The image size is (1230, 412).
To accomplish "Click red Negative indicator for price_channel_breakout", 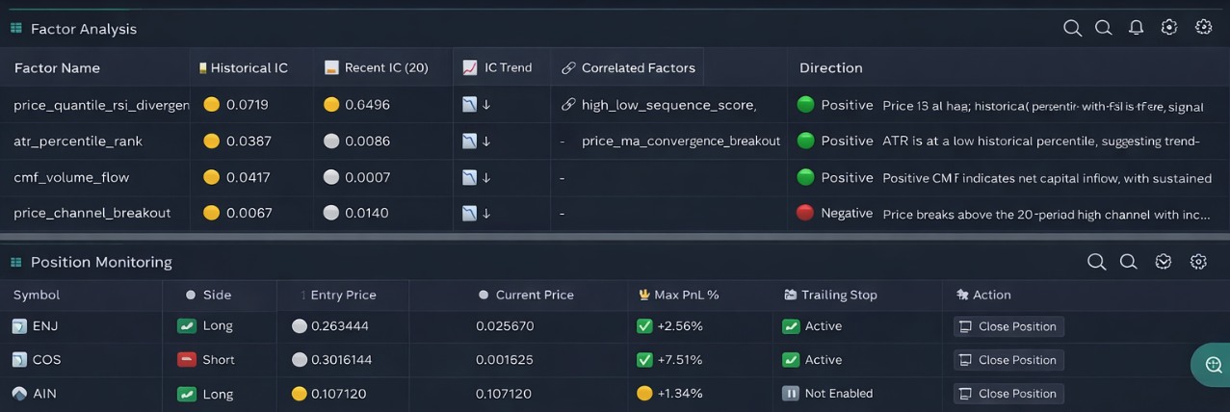I will point(805,213).
